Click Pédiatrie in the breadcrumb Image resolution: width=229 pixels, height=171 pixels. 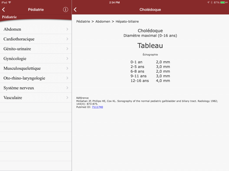[x=83, y=21]
